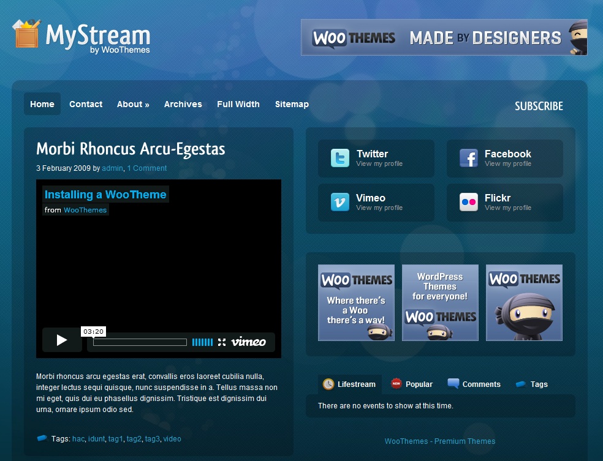Screen dimensions: 603x461
Task: Click the Made by Designers banner ad
Action: pos(444,37)
